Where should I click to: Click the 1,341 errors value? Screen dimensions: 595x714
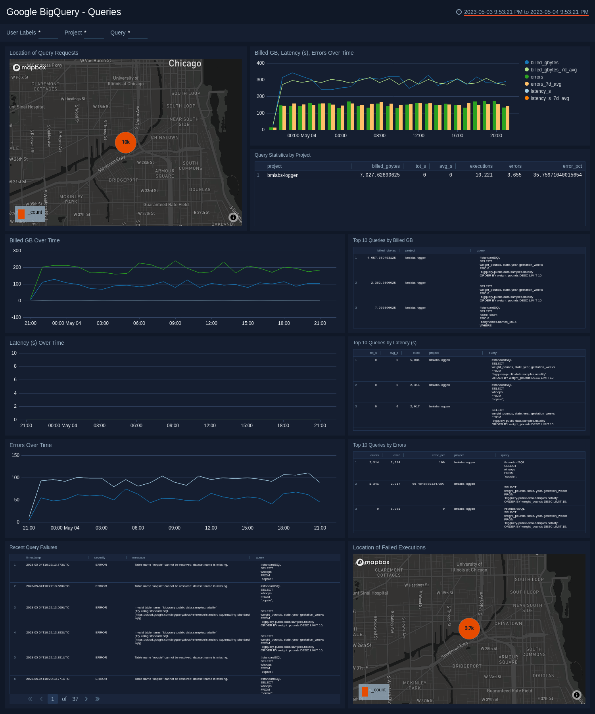click(x=374, y=484)
